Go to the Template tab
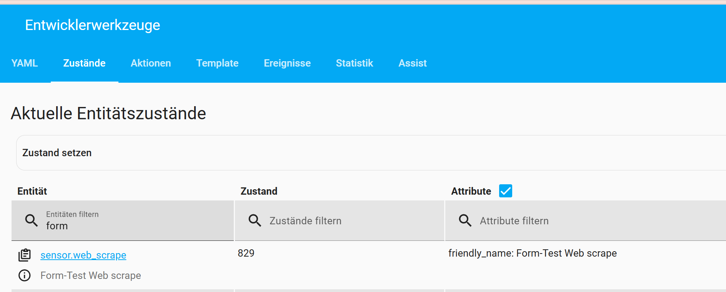The height and width of the screenshot is (292, 726). (x=217, y=63)
